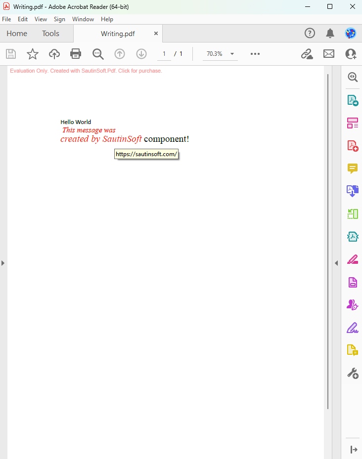Share the file with others icon
This screenshot has width=362, height=459.
point(351,54)
